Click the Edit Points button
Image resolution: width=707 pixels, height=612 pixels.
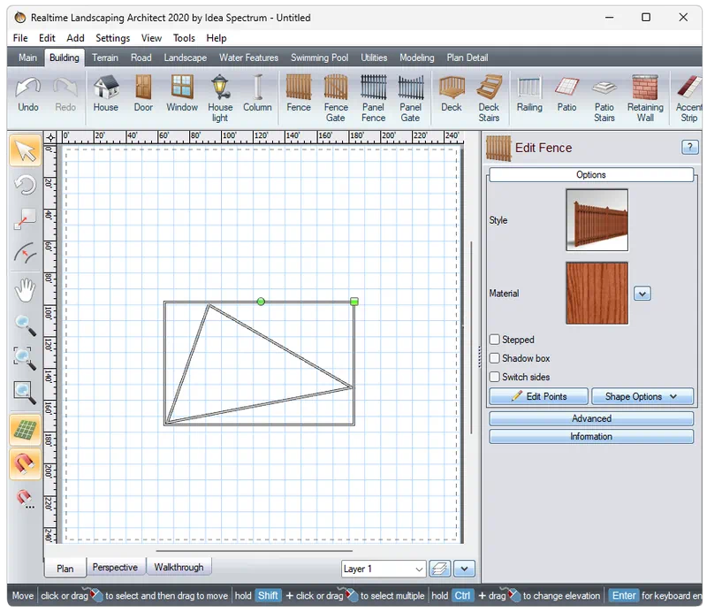coord(539,396)
